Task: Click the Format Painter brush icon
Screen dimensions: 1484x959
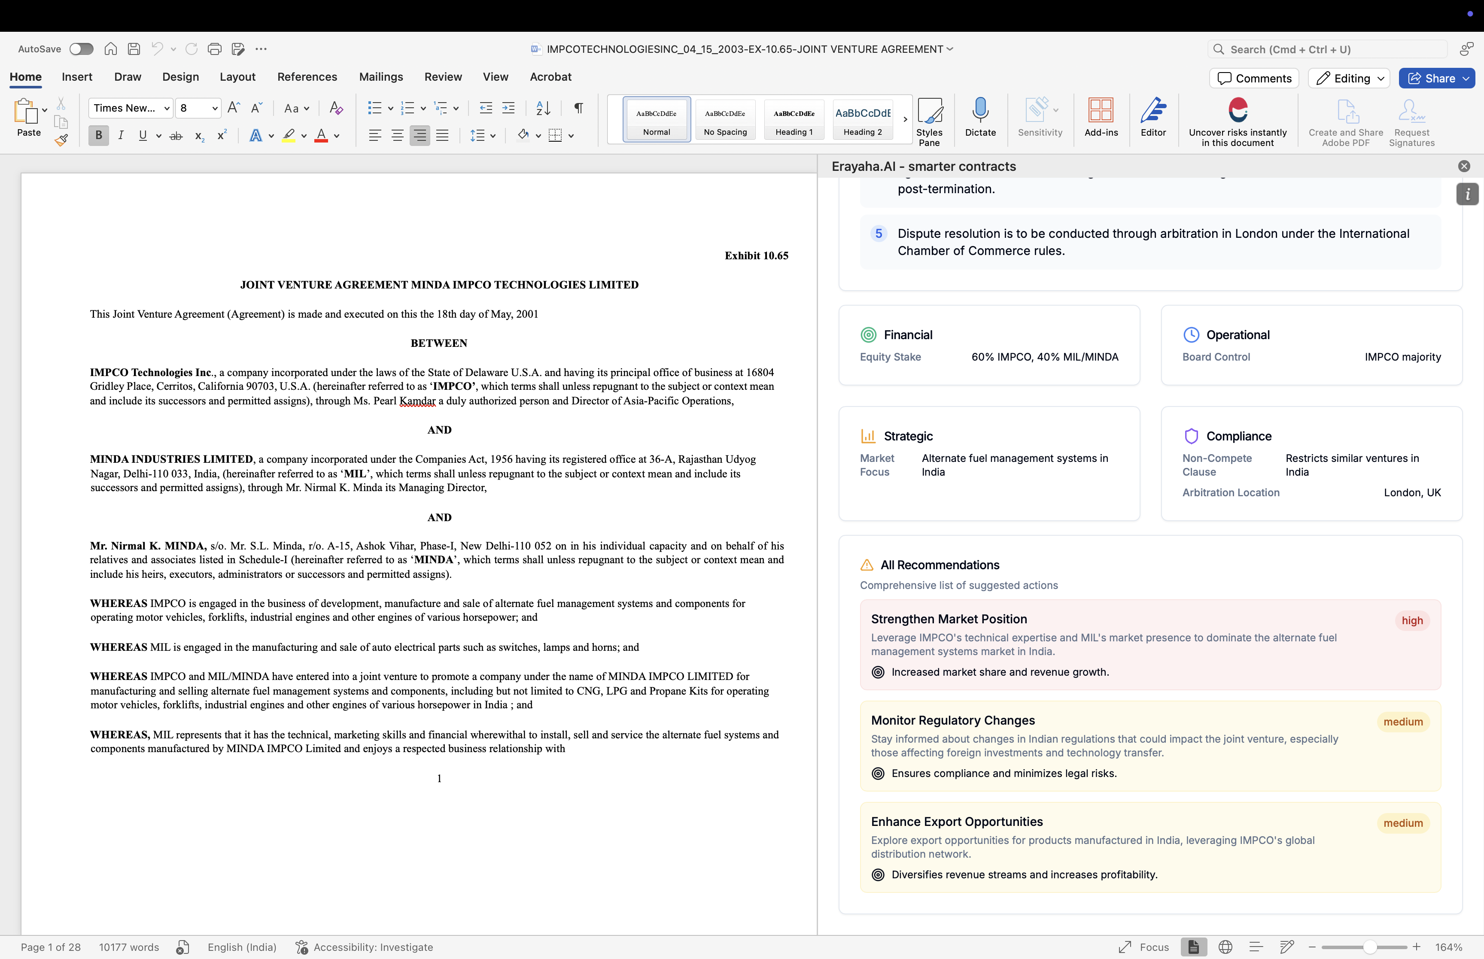Action: [61, 140]
